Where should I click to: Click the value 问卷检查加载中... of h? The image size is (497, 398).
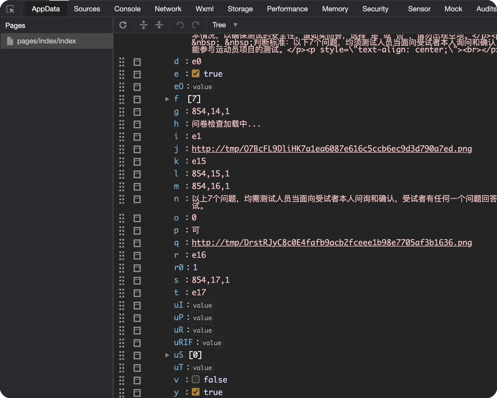pyautogui.click(x=226, y=124)
